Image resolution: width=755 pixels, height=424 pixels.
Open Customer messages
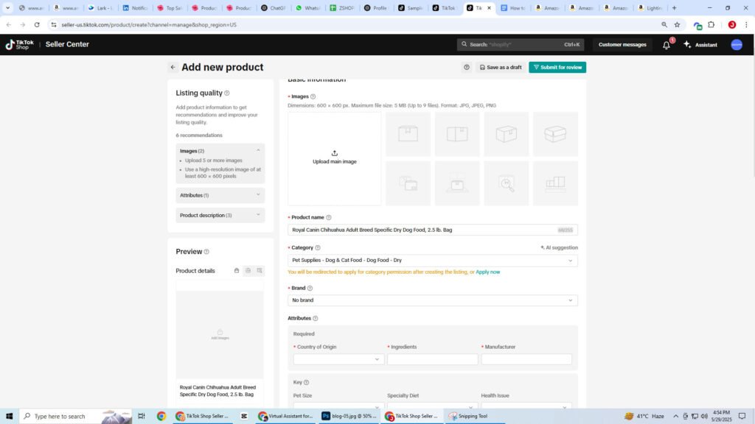[x=622, y=45]
